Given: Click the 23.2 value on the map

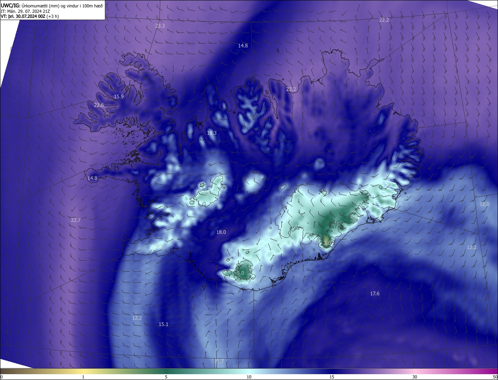Looking at the screenshot, I should 291,89.
